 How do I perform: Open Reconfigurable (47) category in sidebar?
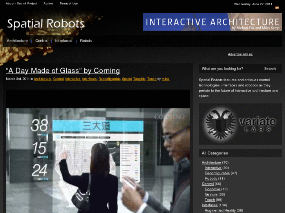217,173
